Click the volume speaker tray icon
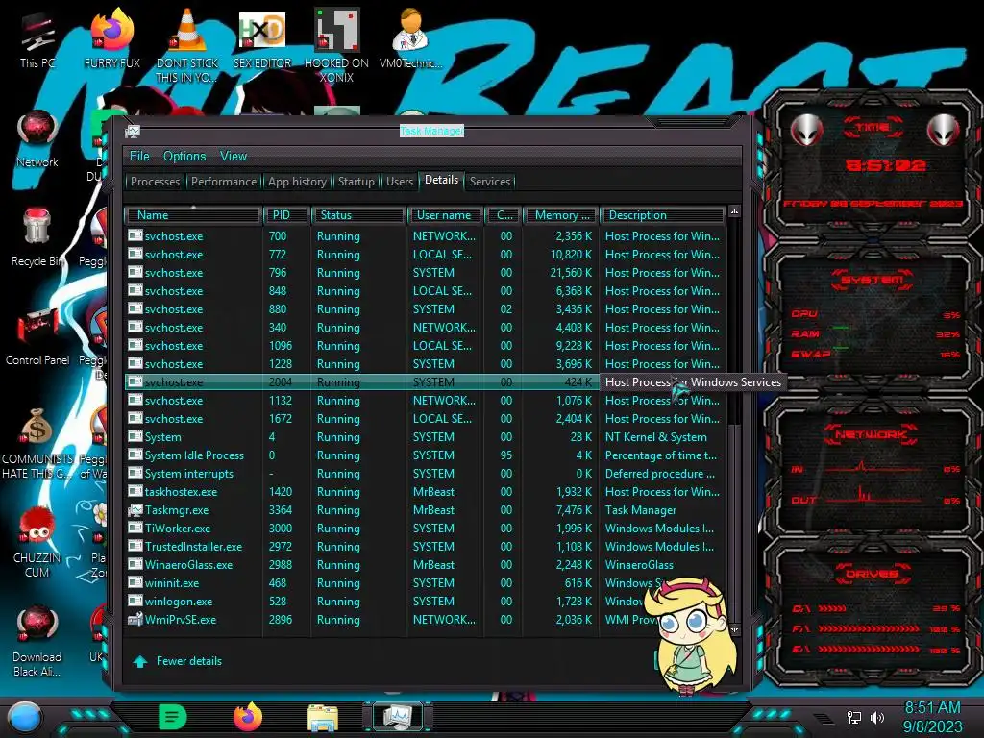The height and width of the screenshot is (738, 984). 877,717
